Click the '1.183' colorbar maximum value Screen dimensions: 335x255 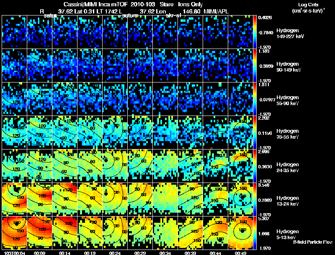(264, 51)
